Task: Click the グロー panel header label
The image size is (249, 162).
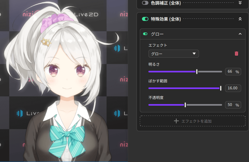Action: (x=157, y=34)
